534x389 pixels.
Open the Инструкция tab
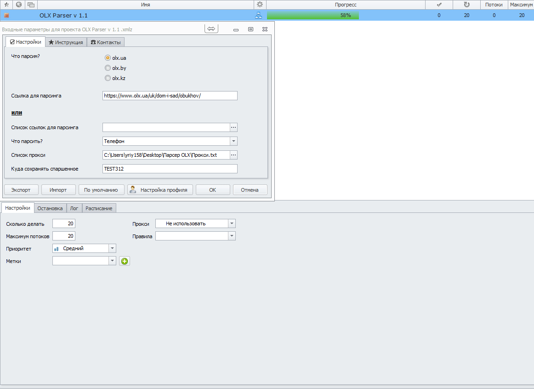[x=66, y=42]
